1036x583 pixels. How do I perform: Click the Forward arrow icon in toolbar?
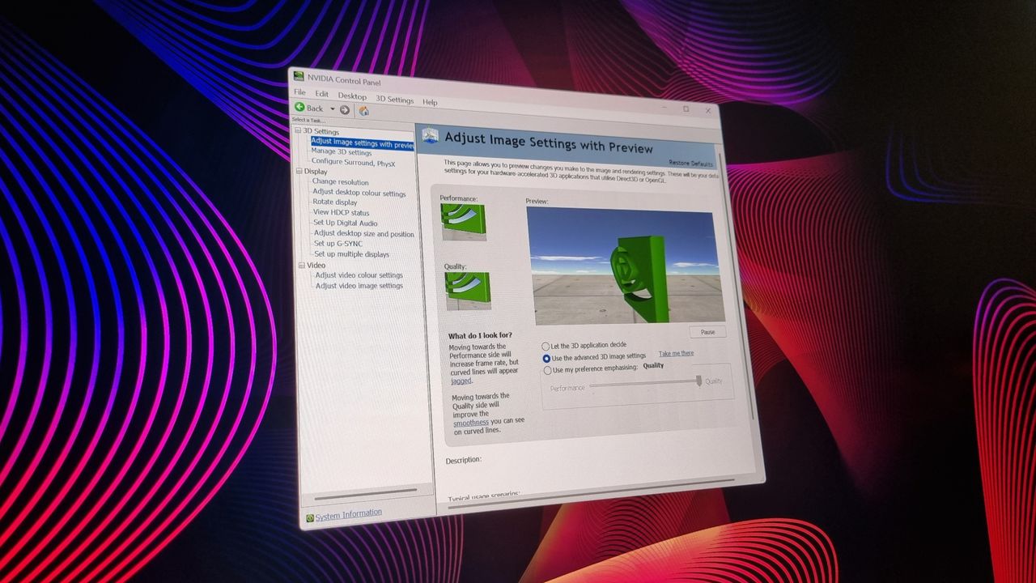pos(345,109)
